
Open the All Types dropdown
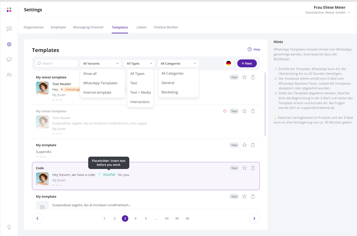tap(139, 64)
